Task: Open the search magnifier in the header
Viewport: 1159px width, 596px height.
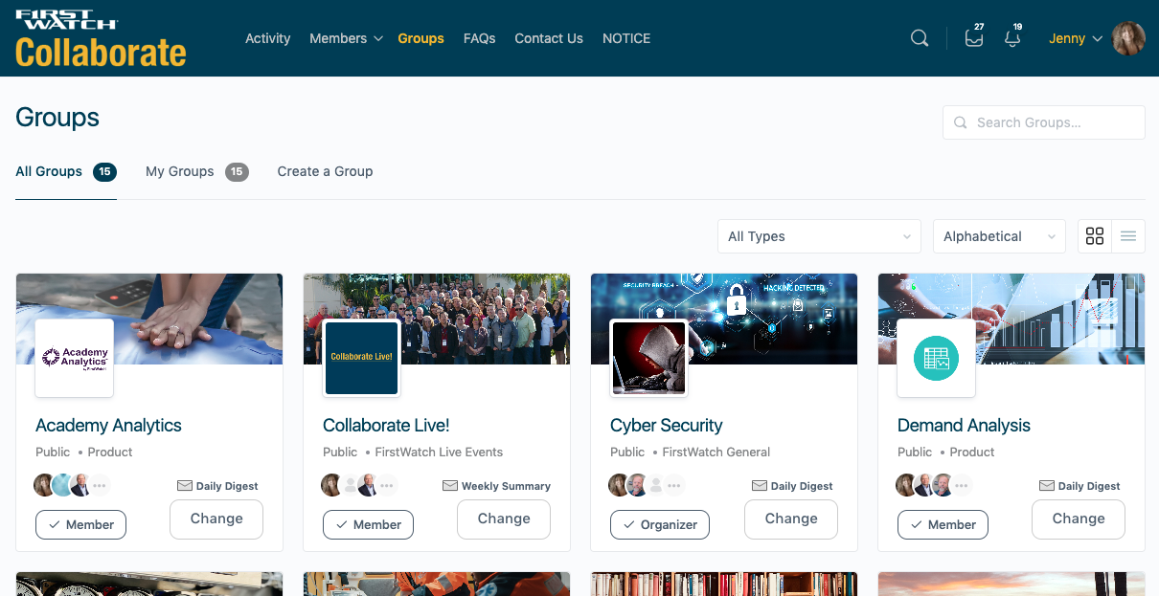Action: (919, 38)
